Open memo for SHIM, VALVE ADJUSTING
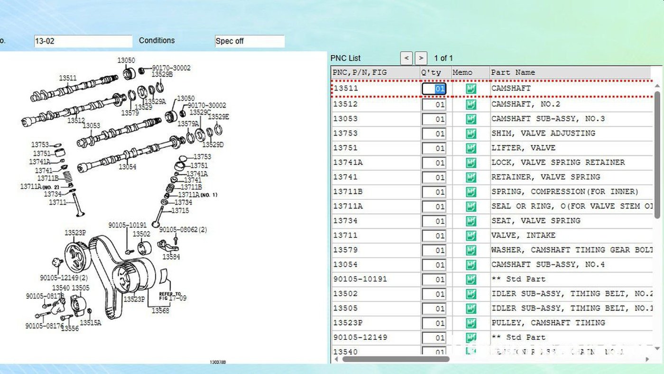This screenshot has height=374, width=664. click(470, 134)
